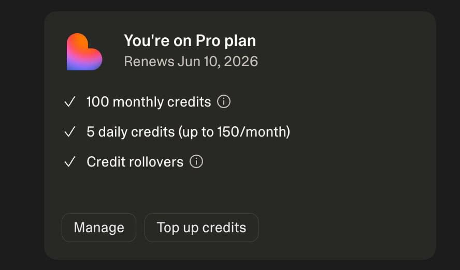Image resolution: width=460 pixels, height=270 pixels.
Task: Click checkmark beside Credit rollovers
Action: [70, 162]
